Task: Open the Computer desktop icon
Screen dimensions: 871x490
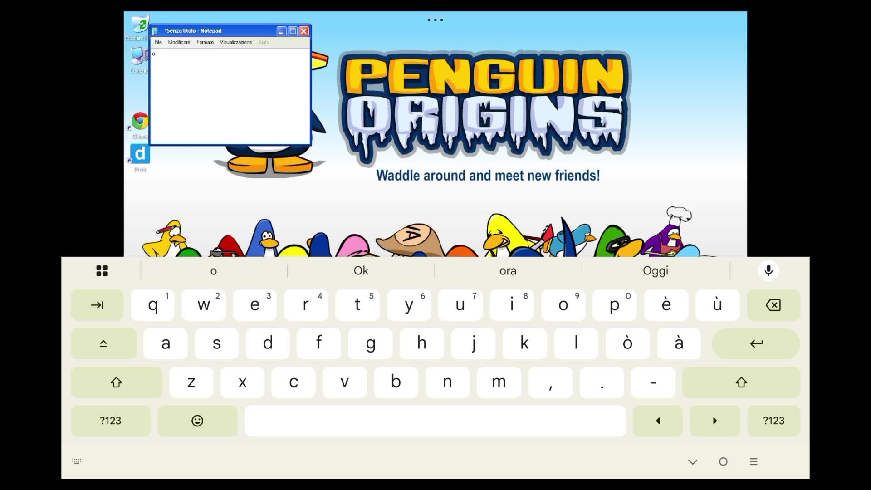Action: 139,60
